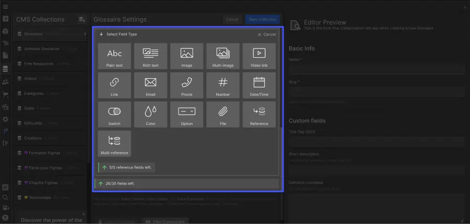Choose the File field type

[x=222, y=115]
